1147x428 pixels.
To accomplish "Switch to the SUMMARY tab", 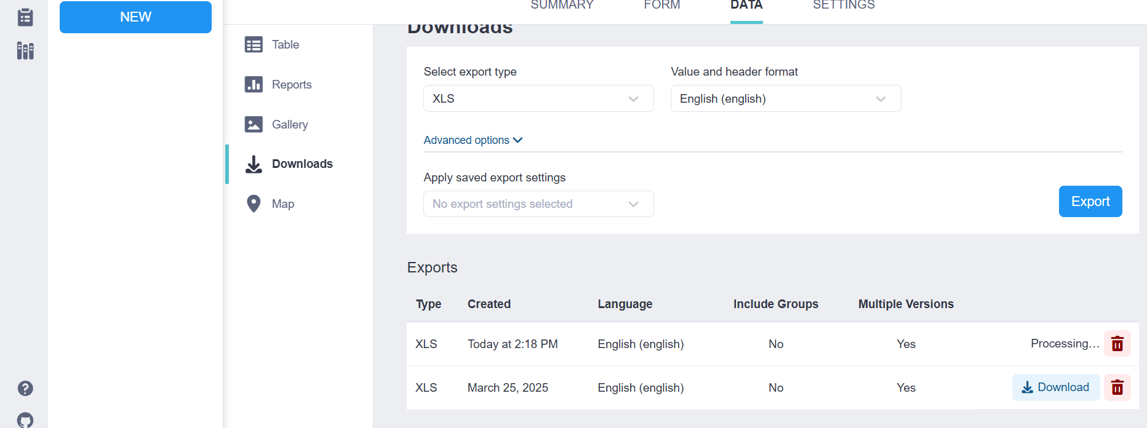I will pos(562,6).
